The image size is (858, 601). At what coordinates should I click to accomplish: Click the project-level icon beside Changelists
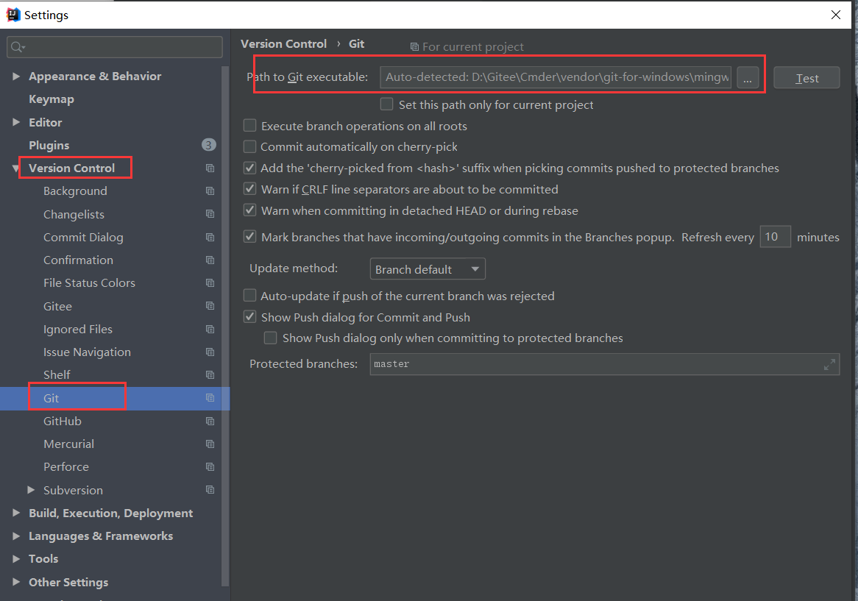(x=210, y=214)
